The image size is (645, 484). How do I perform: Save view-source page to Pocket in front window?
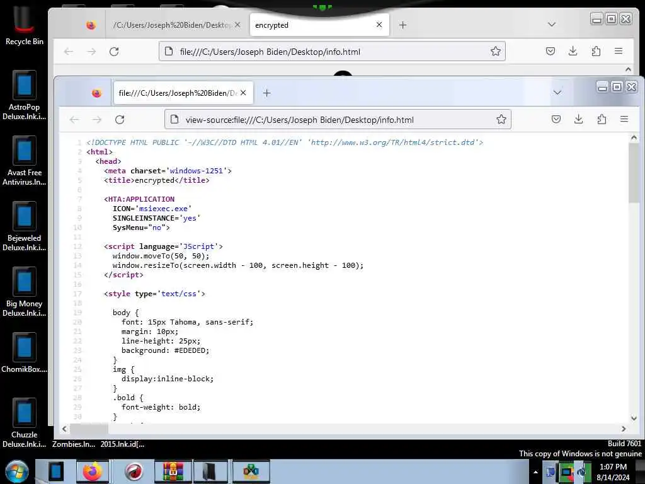click(556, 119)
